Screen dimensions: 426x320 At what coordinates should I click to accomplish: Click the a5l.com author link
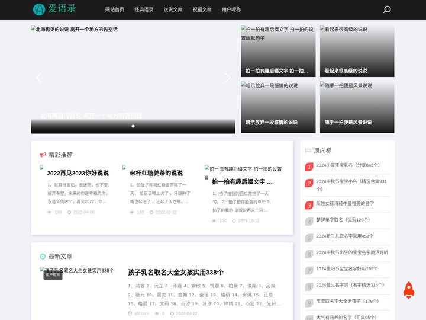click(x=141, y=313)
